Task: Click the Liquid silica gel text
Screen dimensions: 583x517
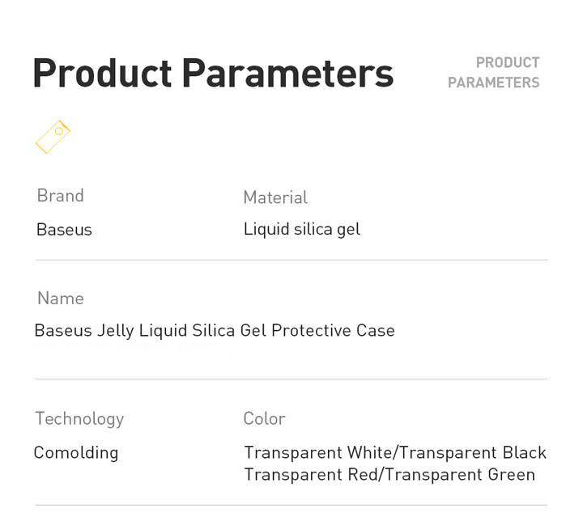Action: (x=302, y=230)
